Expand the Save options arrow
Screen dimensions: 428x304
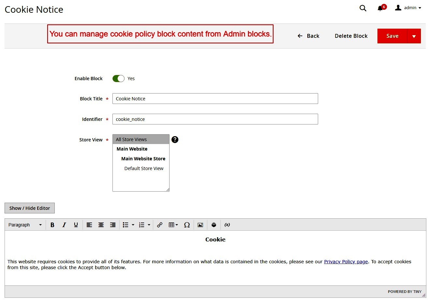tap(414, 36)
